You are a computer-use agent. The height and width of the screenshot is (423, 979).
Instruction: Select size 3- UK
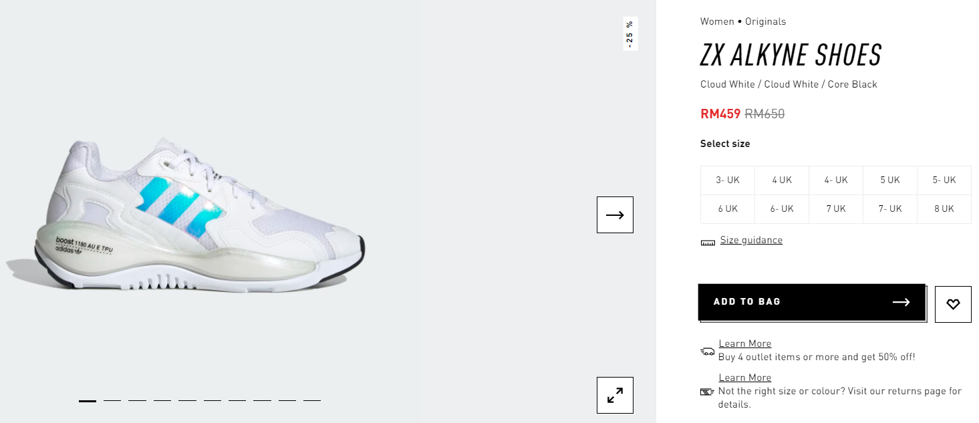pos(728,180)
